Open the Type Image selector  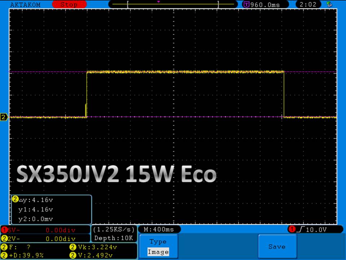(158, 247)
